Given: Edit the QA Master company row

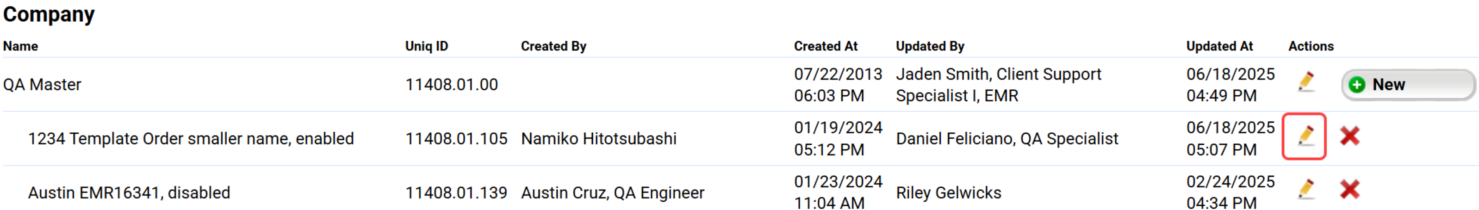Looking at the screenshot, I should [x=1306, y=81].
